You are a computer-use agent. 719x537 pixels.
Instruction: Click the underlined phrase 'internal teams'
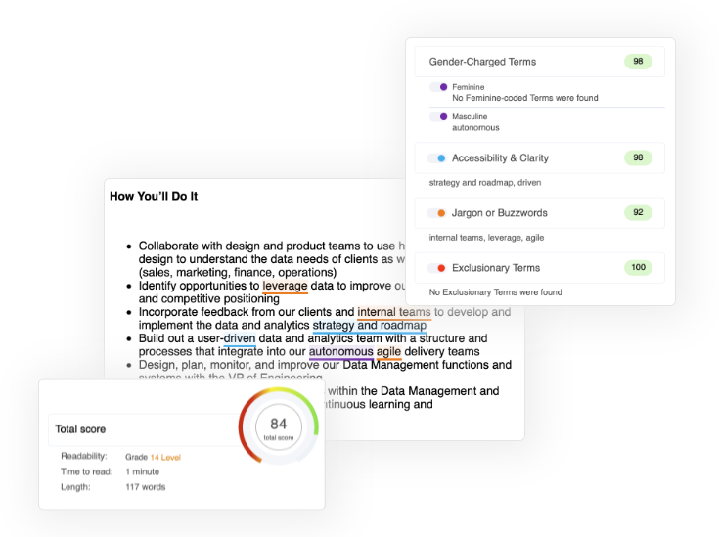[x=394, y=312]
